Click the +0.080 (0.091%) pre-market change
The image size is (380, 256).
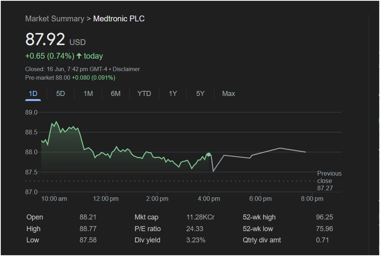[x=94, y=78]
